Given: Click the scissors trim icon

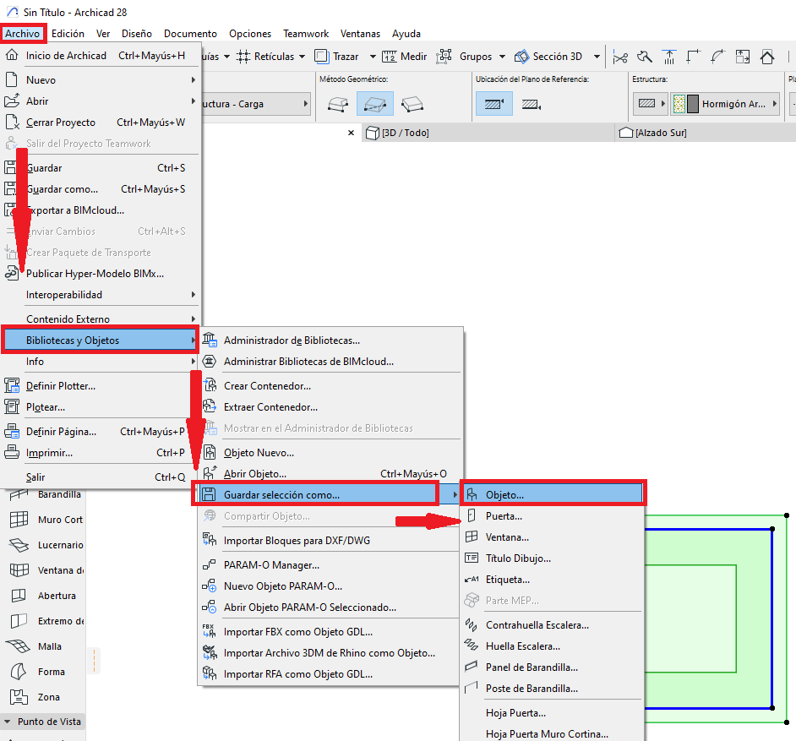Looking at the screenshot, I should pyautogui.click(x=621, y=57).
